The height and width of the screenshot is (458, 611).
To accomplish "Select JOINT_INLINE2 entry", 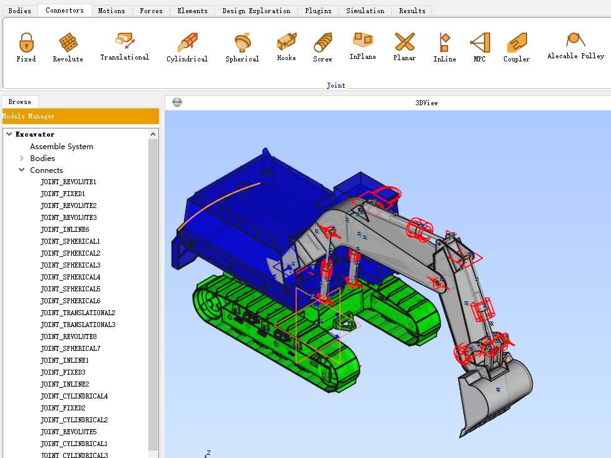I will [x=65, y=384].
